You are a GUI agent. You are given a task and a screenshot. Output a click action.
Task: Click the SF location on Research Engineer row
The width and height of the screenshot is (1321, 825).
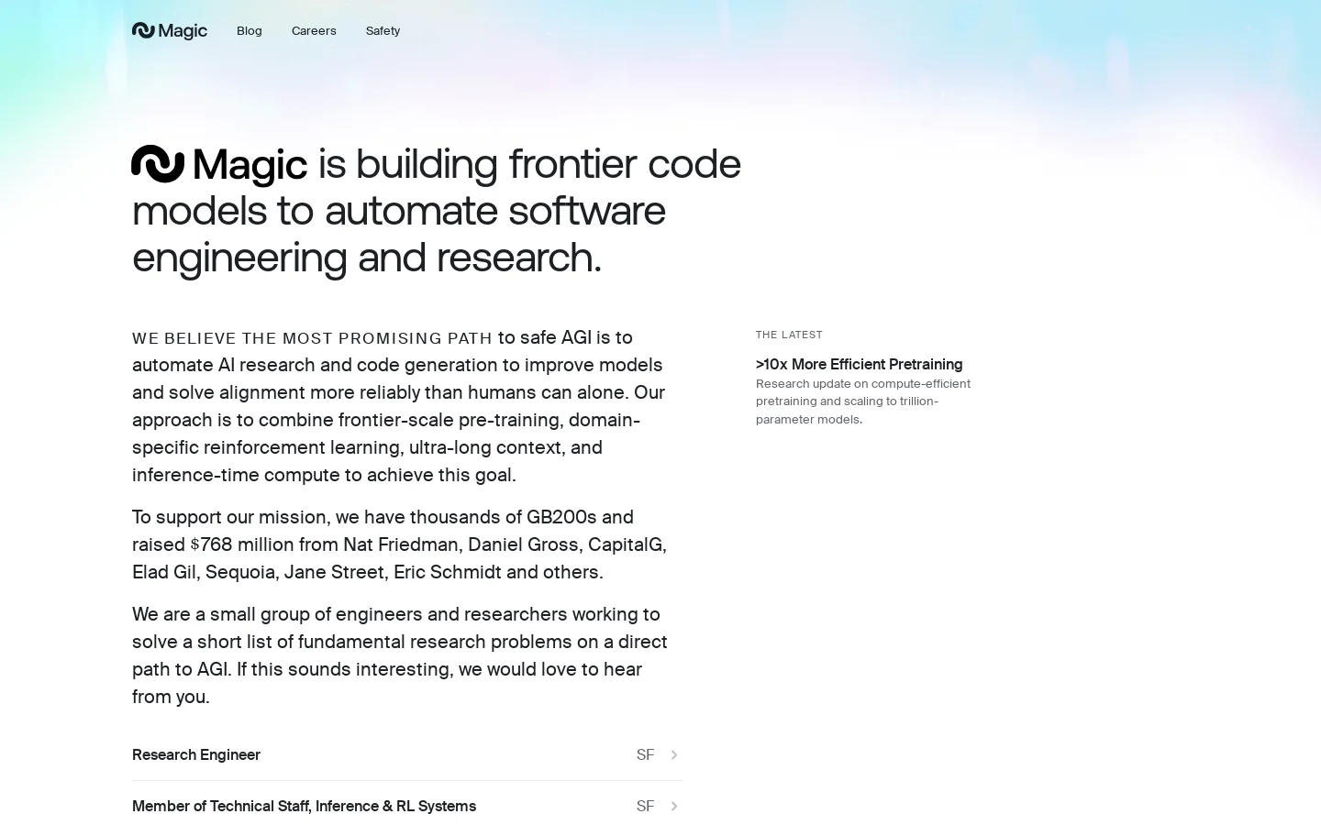(x=646, y=755)
